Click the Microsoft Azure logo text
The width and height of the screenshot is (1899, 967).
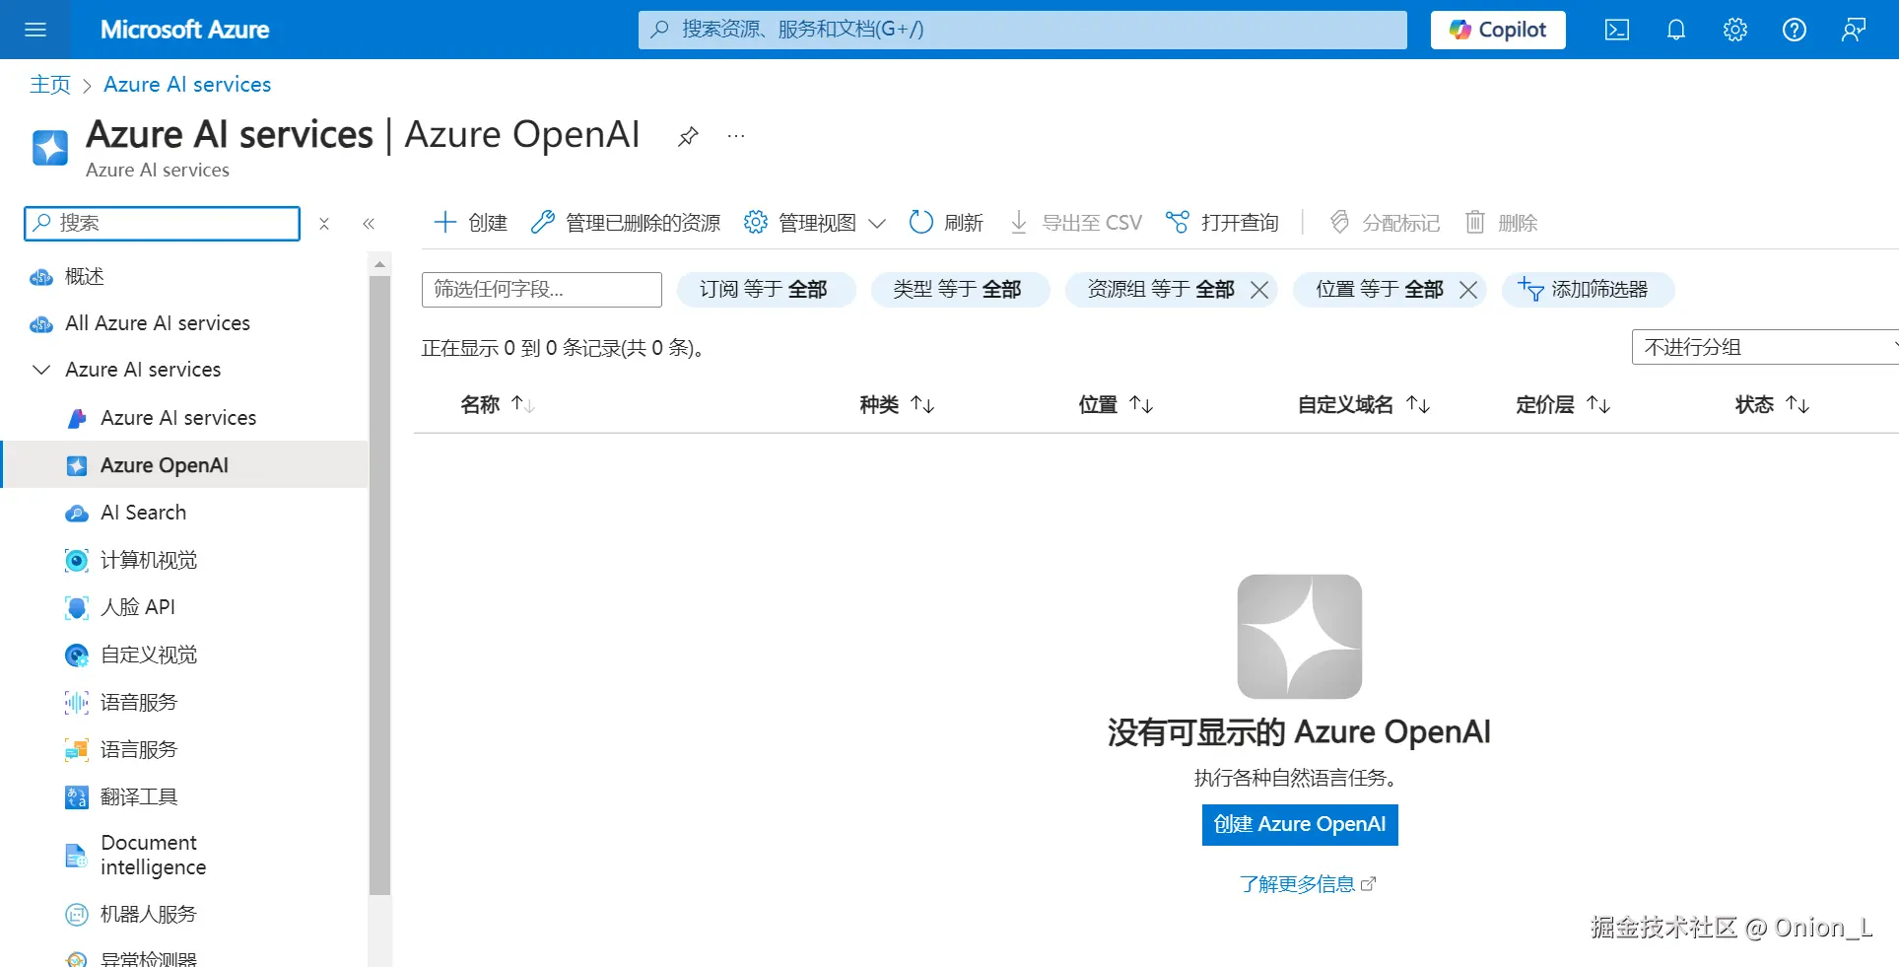(x=184, y=30)
